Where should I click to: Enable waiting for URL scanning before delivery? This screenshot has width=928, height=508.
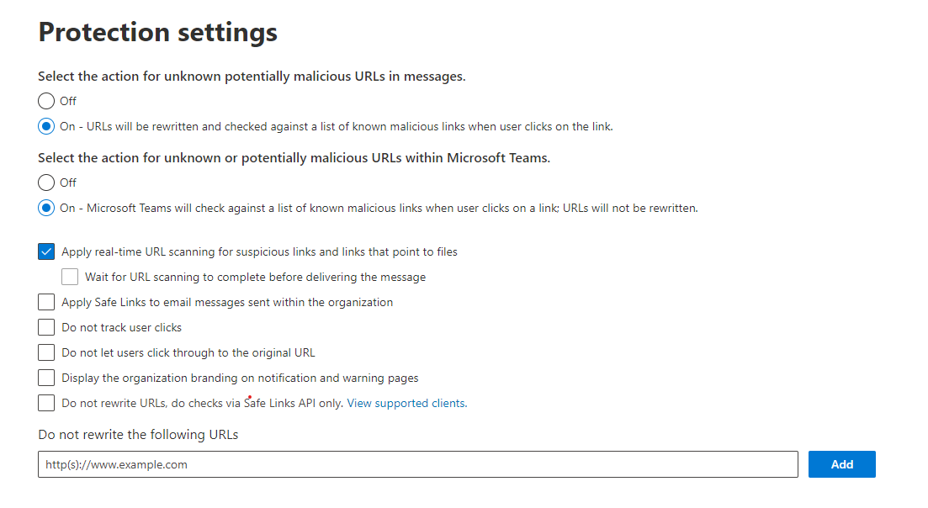[x=70, y=276]
